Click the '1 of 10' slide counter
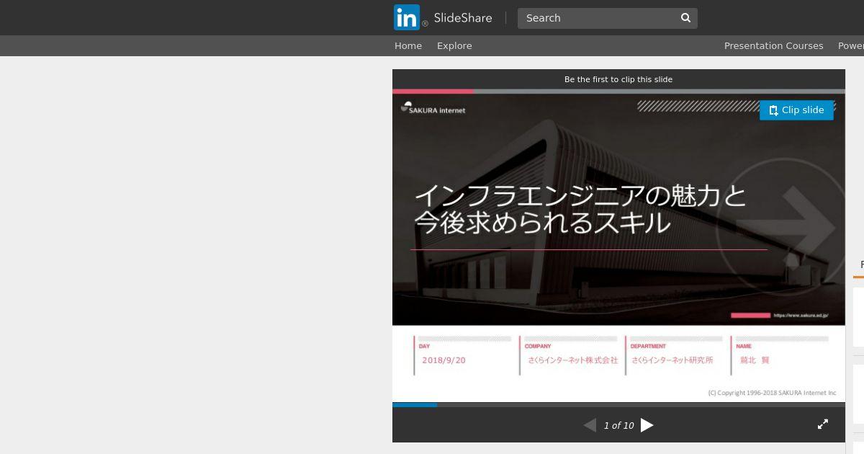Viewport: 864px width, 454px height. pyautogui.click(x=618, y=426)
